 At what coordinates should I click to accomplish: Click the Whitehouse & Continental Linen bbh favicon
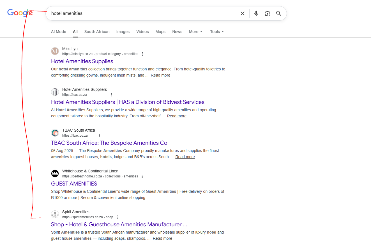pos(55,174)
